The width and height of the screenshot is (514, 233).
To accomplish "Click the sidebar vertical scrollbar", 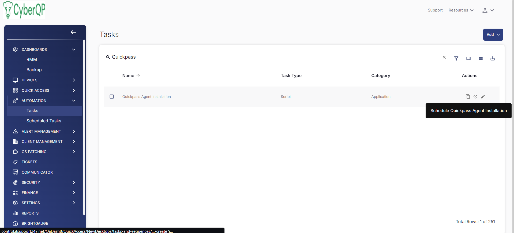I will pos(84,127).
